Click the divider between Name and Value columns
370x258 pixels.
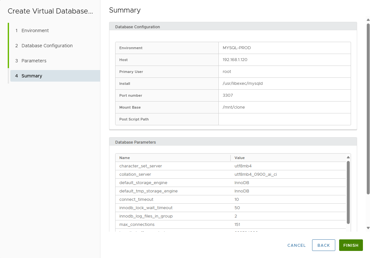[x=231, y=158]
